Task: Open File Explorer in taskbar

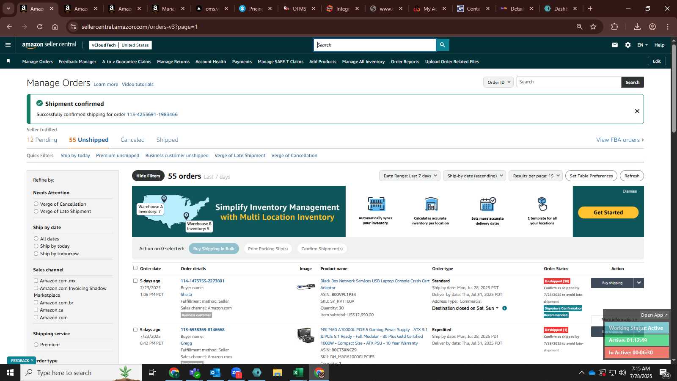Action: point(277,373)
